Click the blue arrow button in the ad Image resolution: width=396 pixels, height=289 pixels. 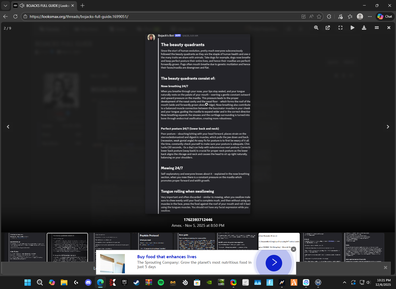[274, 263]
